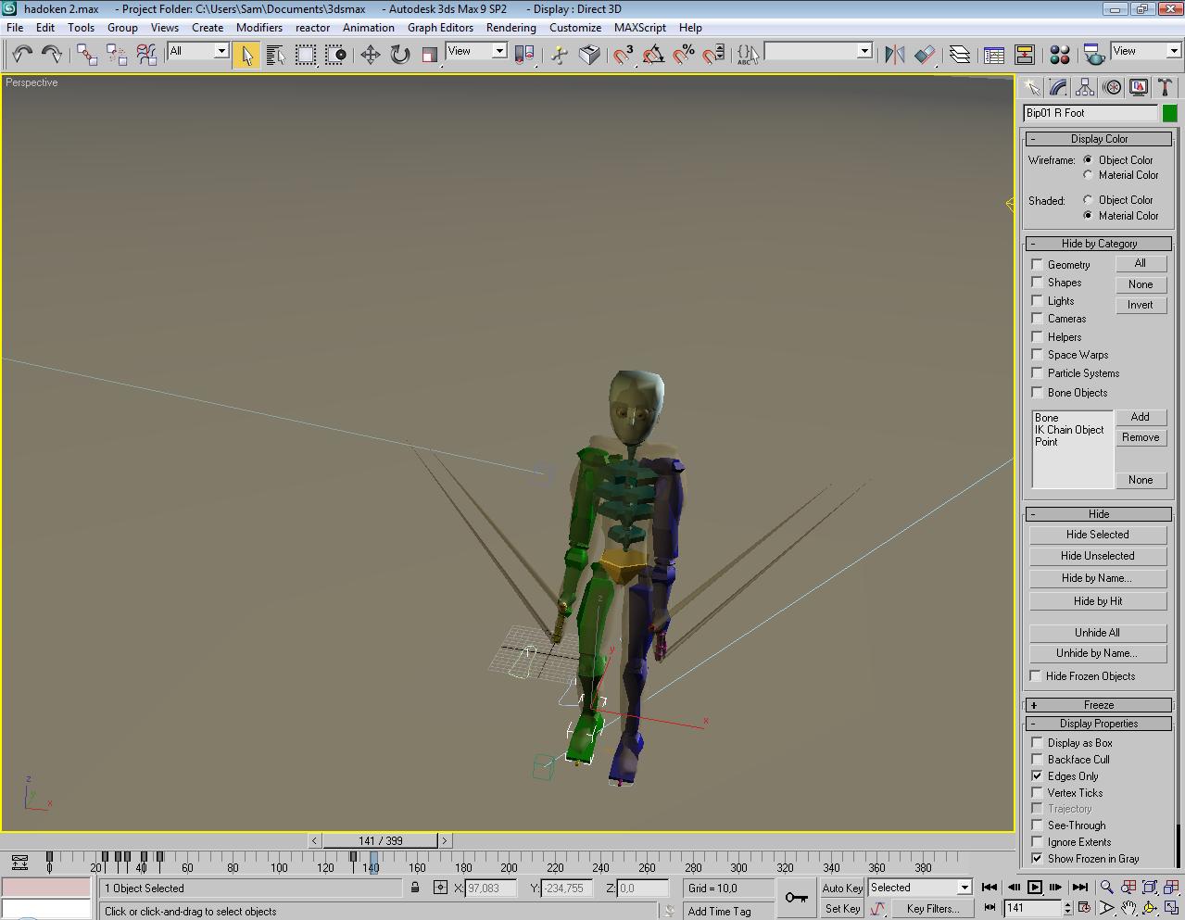Toggle the Window/Crossing selection icon
The image size is (1185, 920).
click(x=335, y=55)
